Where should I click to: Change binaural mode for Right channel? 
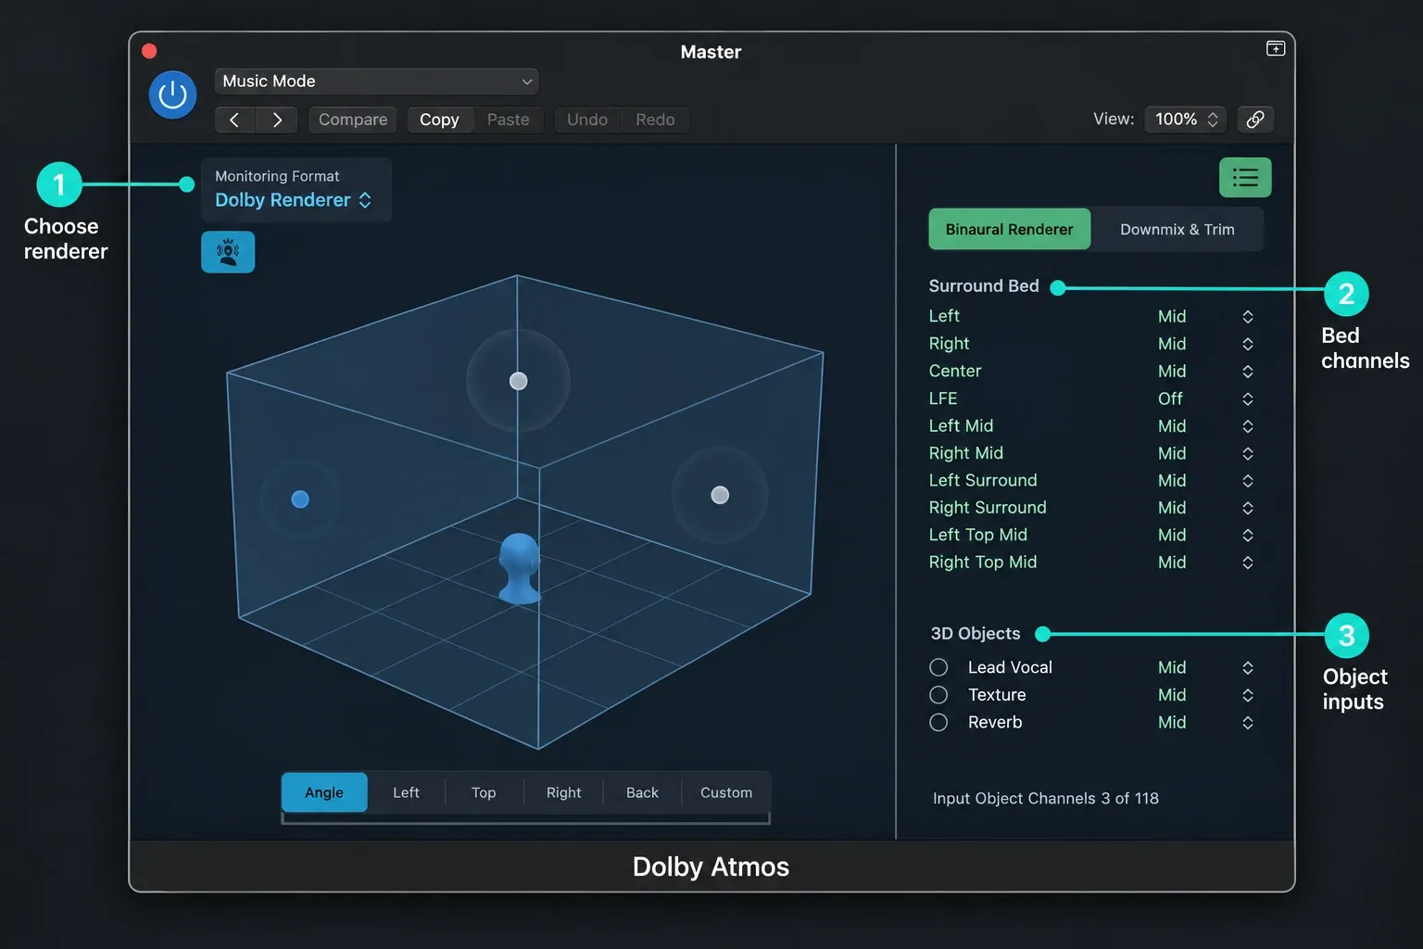pyautogui.click(x=1248, y=344)
